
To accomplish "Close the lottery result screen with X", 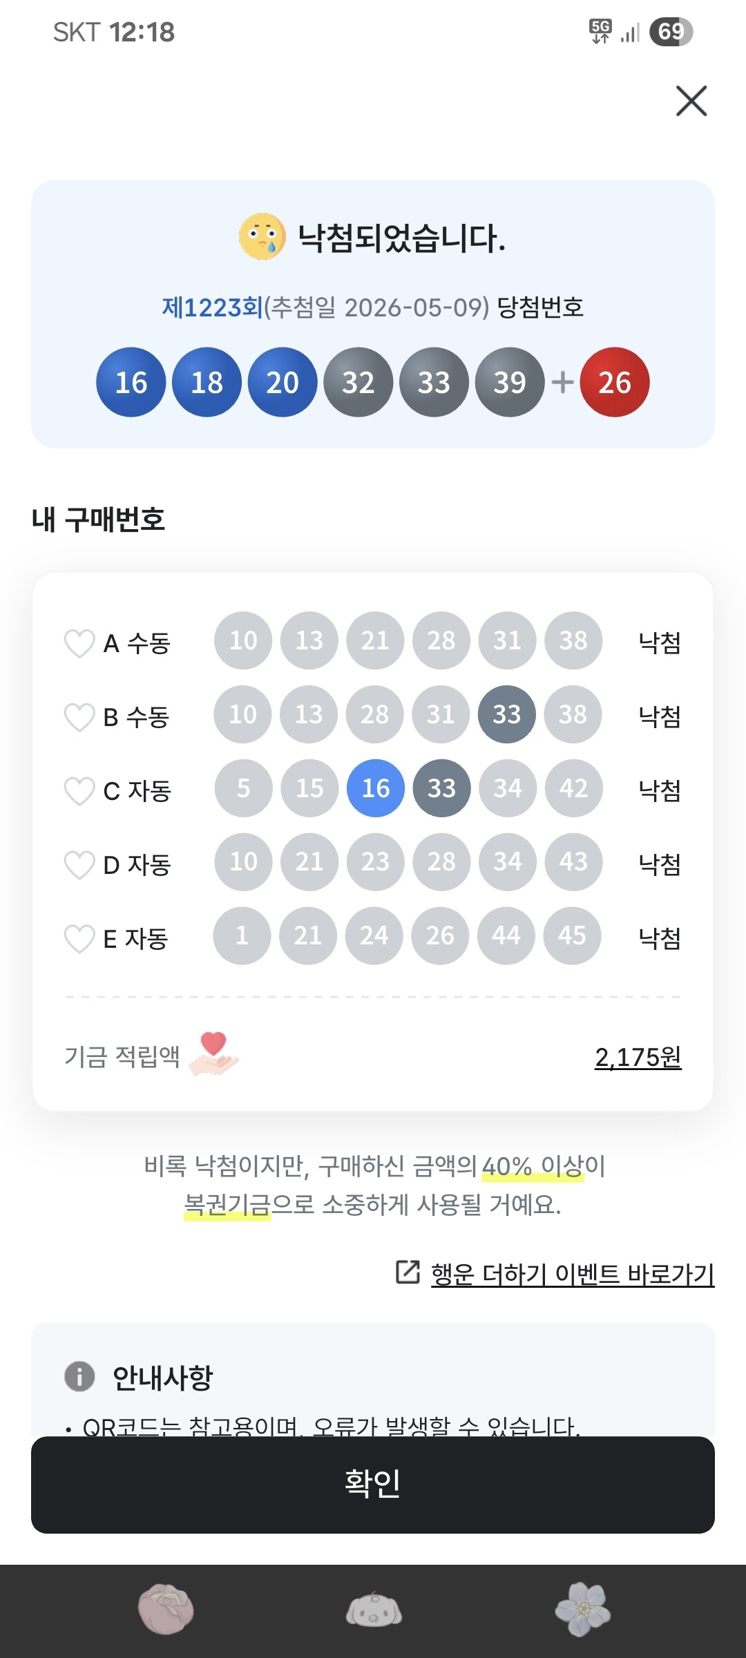I will tap(691, 102).
